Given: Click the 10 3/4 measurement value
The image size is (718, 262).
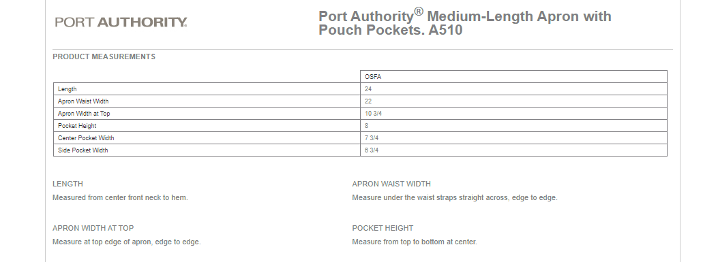Looking at the screenshot, I should click(373, 114).
